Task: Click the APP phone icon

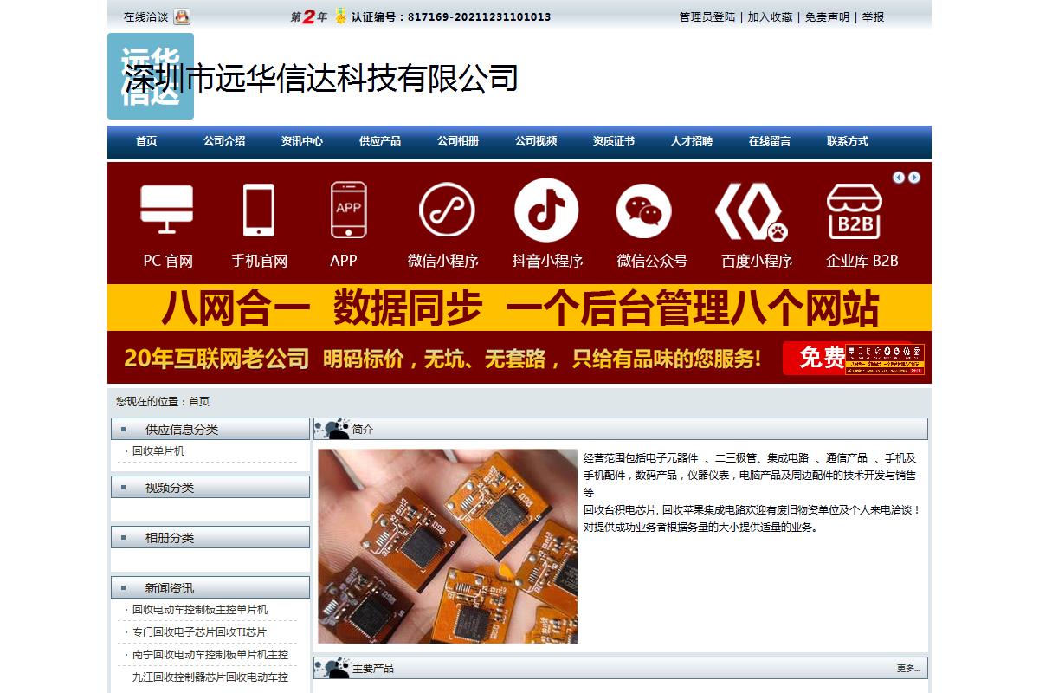Action: (348, 210)
